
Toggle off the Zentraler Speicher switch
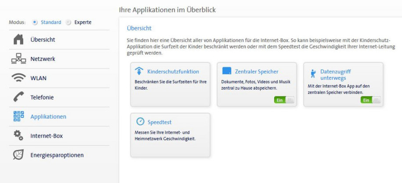[x=284, y=100]
